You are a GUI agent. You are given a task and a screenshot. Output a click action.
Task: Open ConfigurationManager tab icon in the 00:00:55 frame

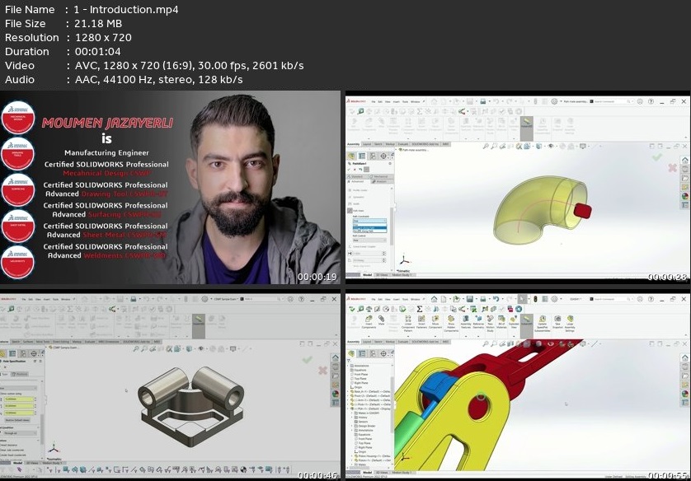(373, 353)
